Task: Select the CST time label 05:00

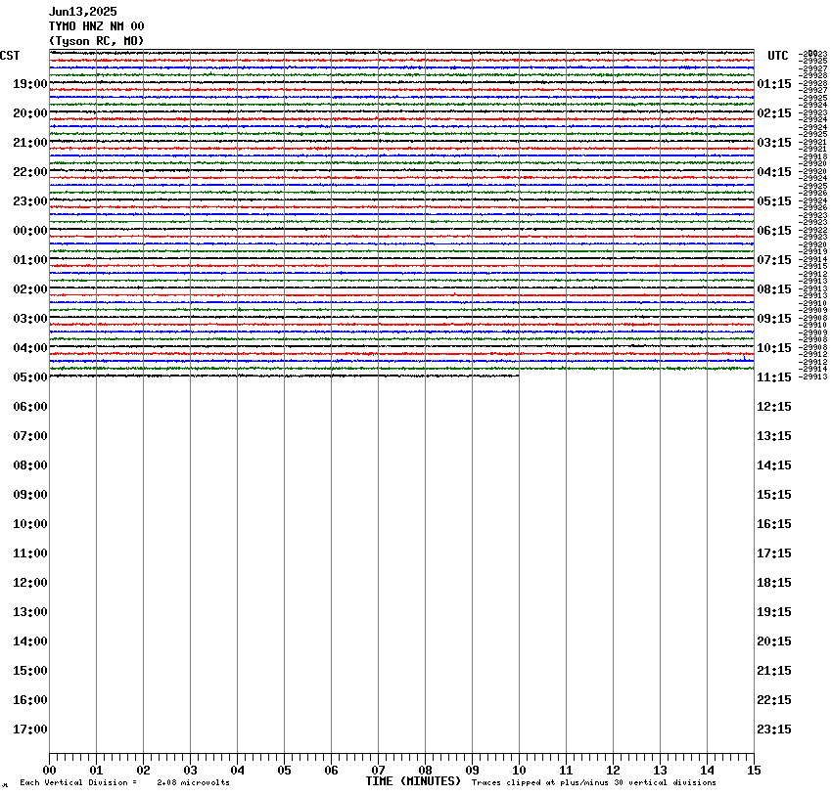Action: (30, 376)
